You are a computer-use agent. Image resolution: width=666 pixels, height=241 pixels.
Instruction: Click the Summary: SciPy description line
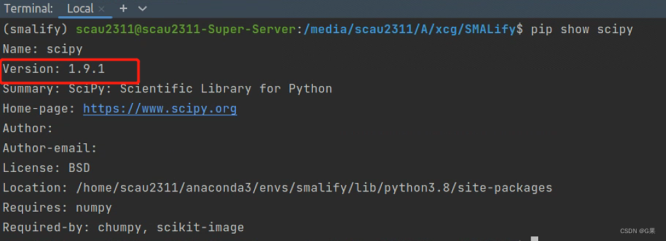point(167,89)
